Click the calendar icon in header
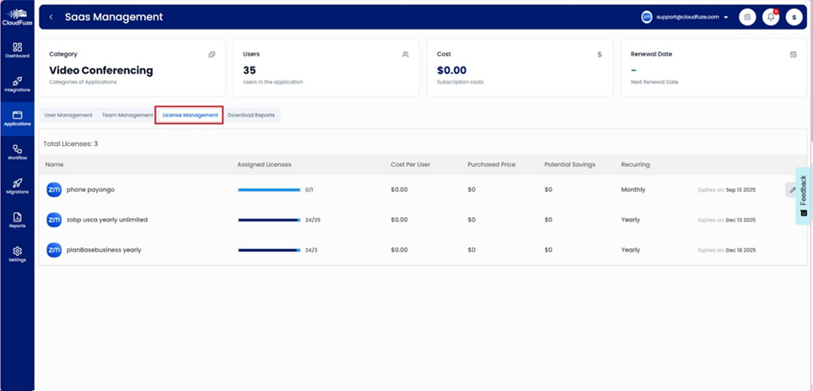813x391 pixels. click(747, 17)
